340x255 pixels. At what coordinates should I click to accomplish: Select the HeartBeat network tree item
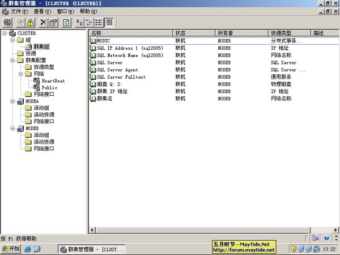click(x=53, y=81)
